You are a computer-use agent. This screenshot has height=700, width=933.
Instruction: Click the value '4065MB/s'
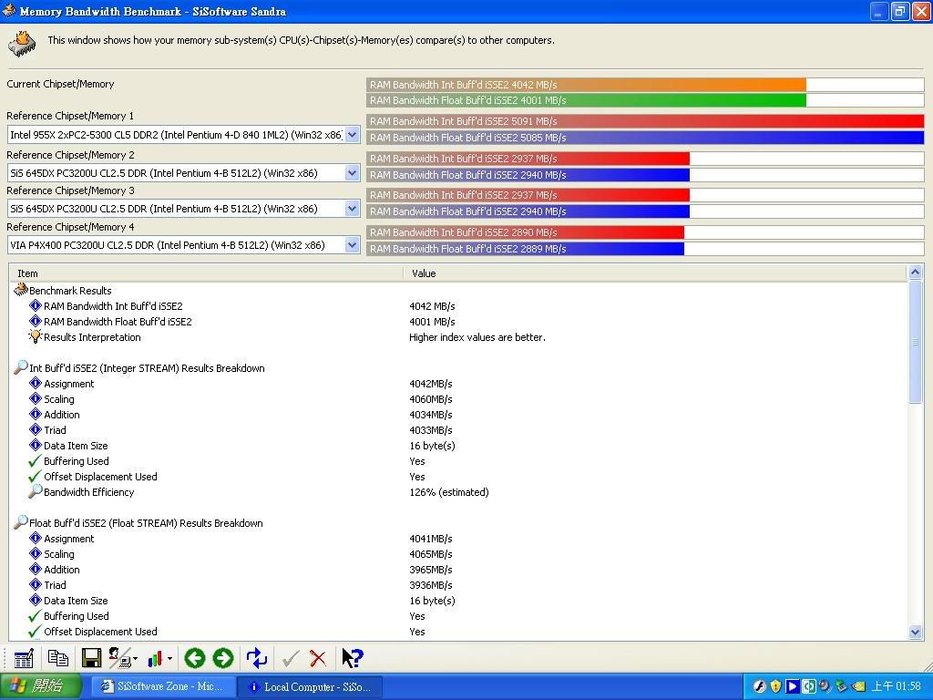click(x=431, y=554)
